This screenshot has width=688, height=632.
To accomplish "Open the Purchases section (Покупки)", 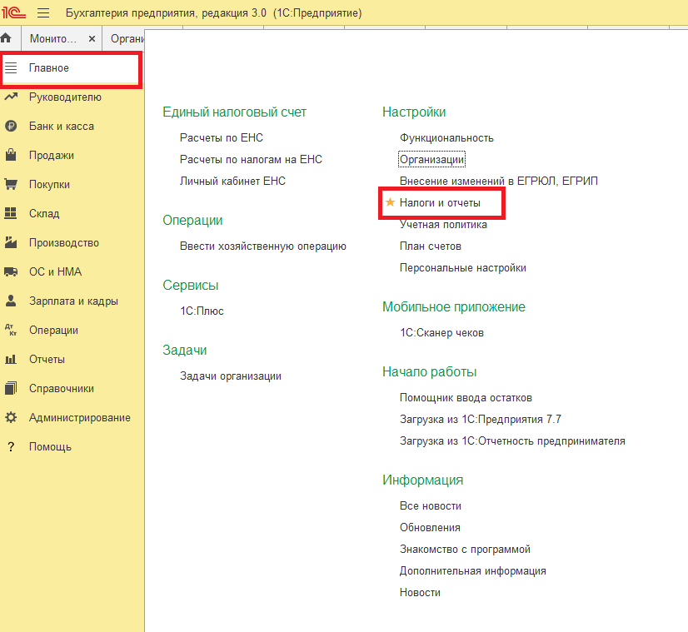I will (x=49, y=185).
